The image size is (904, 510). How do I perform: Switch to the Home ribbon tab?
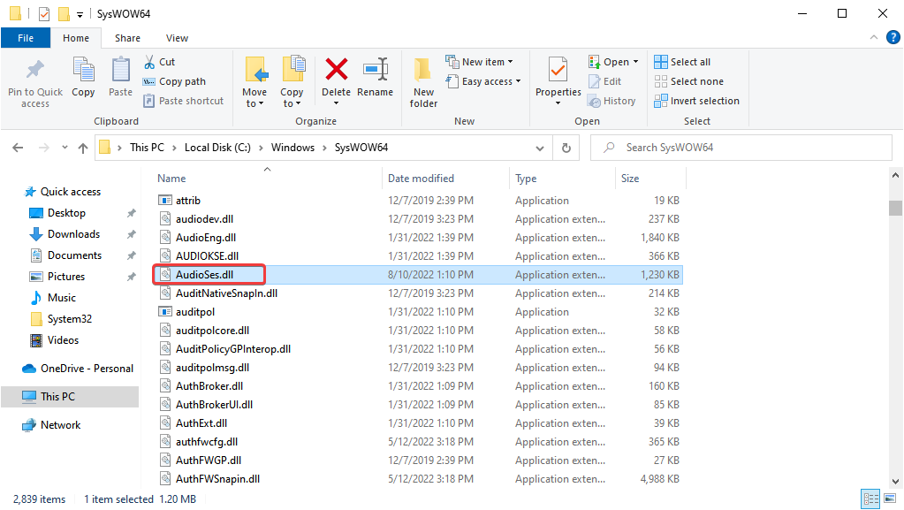pyautogui.click(x=76, y=38)
